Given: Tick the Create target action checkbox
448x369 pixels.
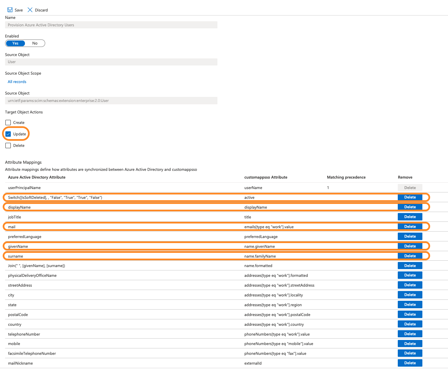Looking at the screenshot, I should click(8, 123).
